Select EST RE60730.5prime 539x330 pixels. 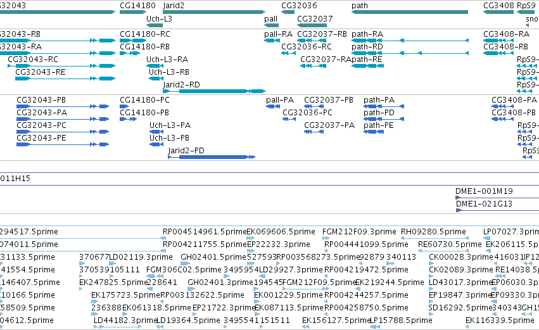click(x=450, y=244)
